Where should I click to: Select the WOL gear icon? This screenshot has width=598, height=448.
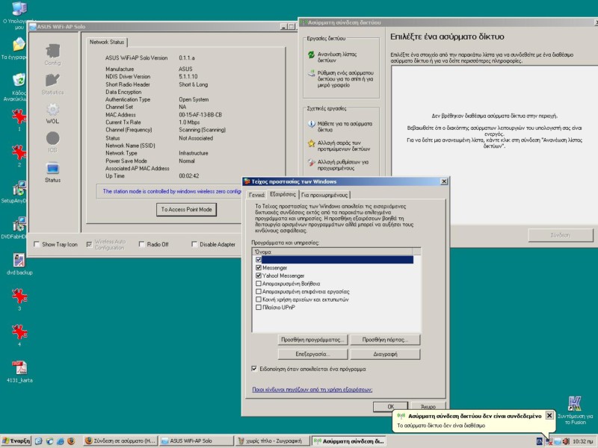point(52,110)
